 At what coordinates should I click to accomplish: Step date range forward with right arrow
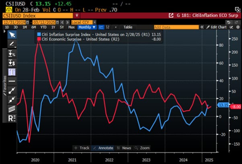click(68, 23)
